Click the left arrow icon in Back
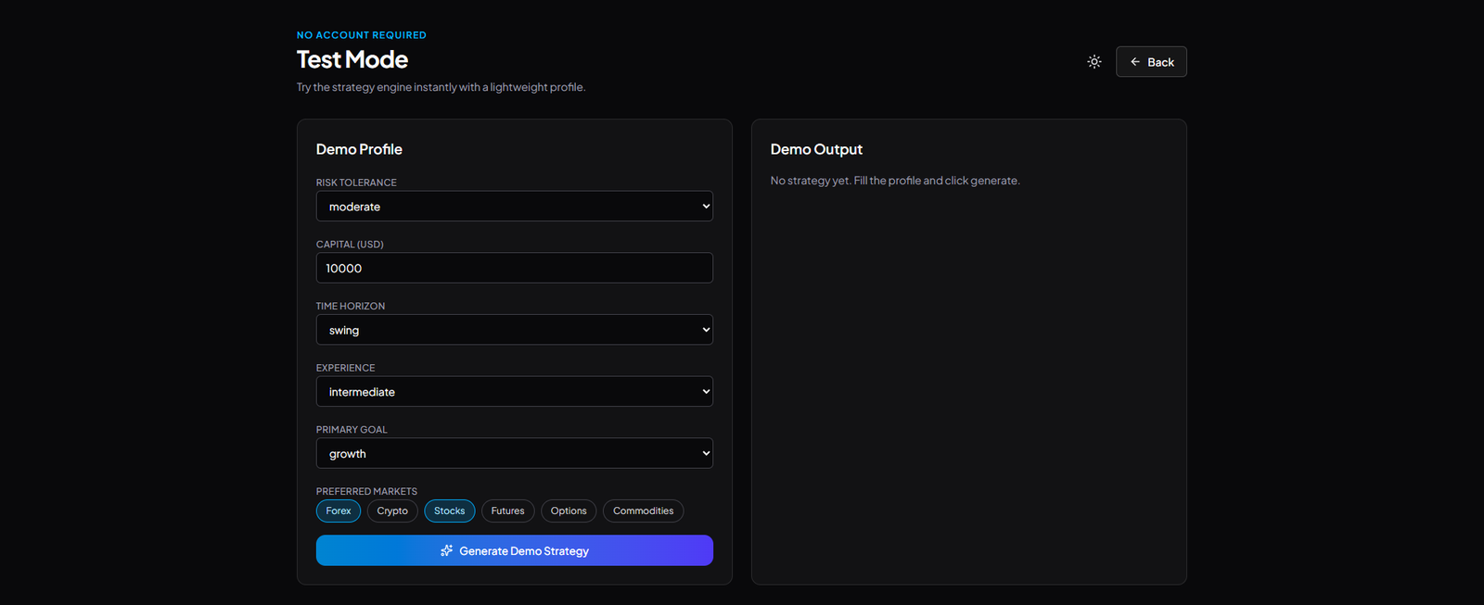 1134,62
